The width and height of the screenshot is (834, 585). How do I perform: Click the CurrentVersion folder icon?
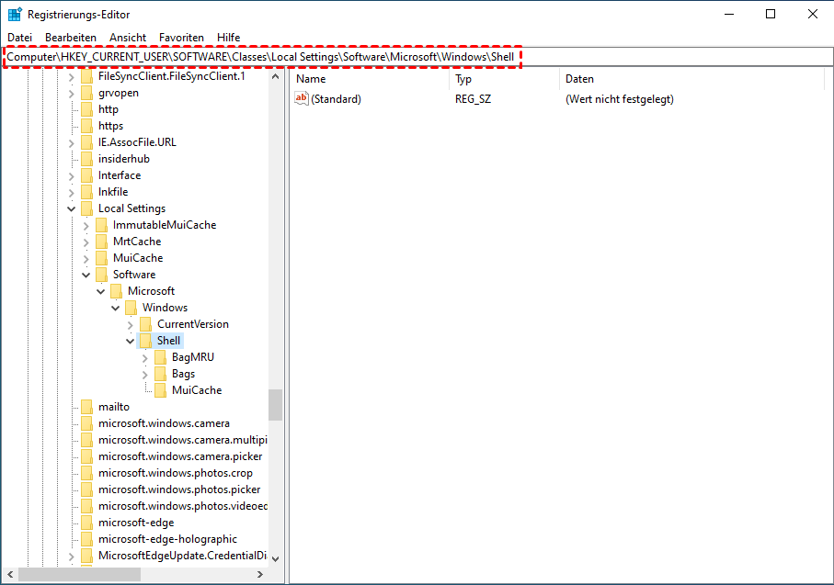point(145,324)
